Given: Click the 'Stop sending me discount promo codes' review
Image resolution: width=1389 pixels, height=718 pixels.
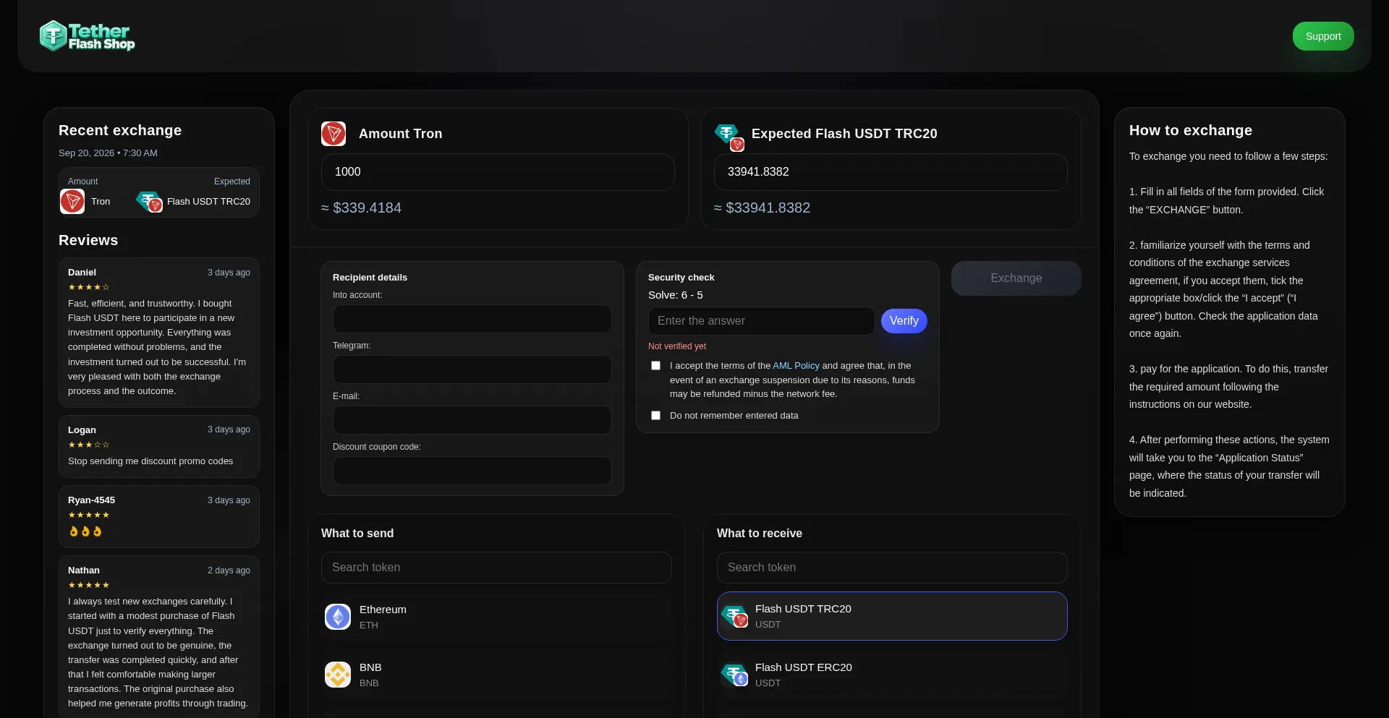Looking at the screenshot, I should pyautogui.click(x=150, y=461).
